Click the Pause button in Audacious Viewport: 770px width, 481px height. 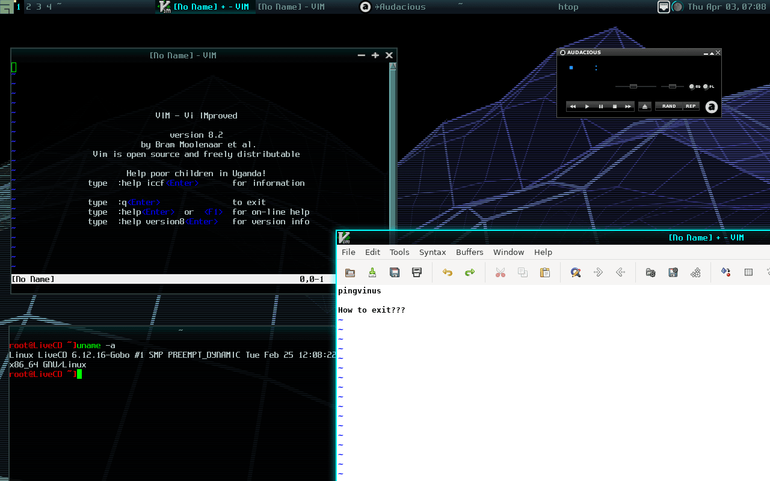[600, 106]
